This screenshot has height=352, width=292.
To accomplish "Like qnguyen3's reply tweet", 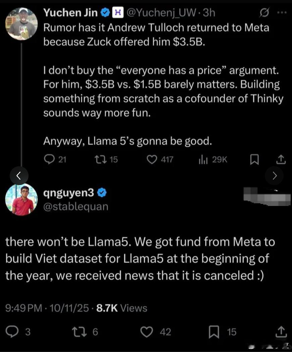I will (147, 332).
